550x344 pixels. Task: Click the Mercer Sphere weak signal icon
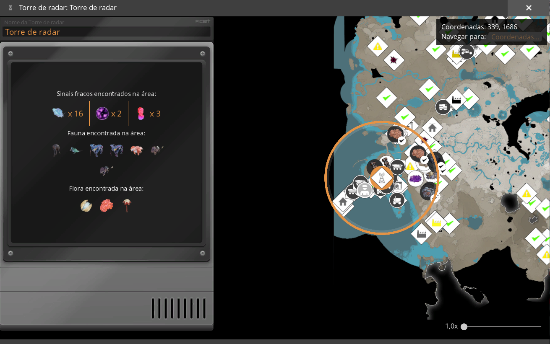(102, 113)
